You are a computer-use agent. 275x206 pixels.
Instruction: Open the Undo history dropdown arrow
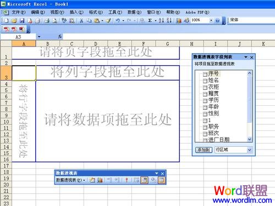(123, 20)
